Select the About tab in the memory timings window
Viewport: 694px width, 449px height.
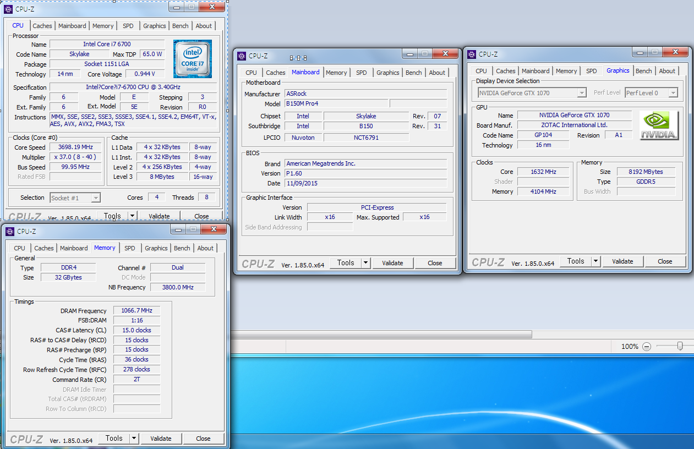point(205,248)
